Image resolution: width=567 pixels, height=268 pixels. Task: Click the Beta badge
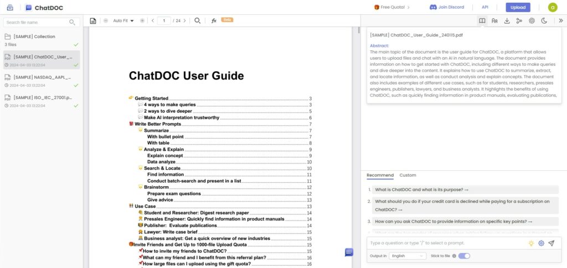(227, 20)
